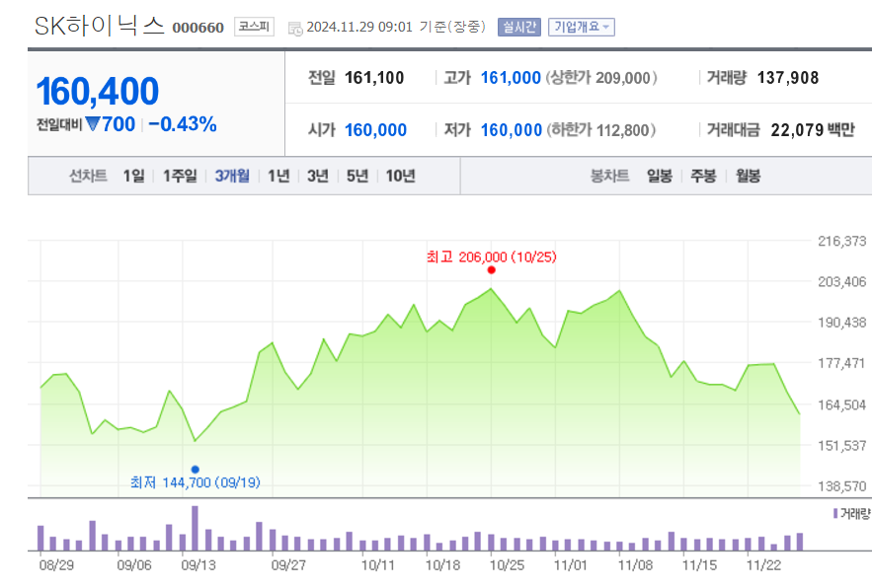This screenshot has height=588, width=872.
Task: Open the 주봉 candlestick chart
Action: click(x=703, y=177)
